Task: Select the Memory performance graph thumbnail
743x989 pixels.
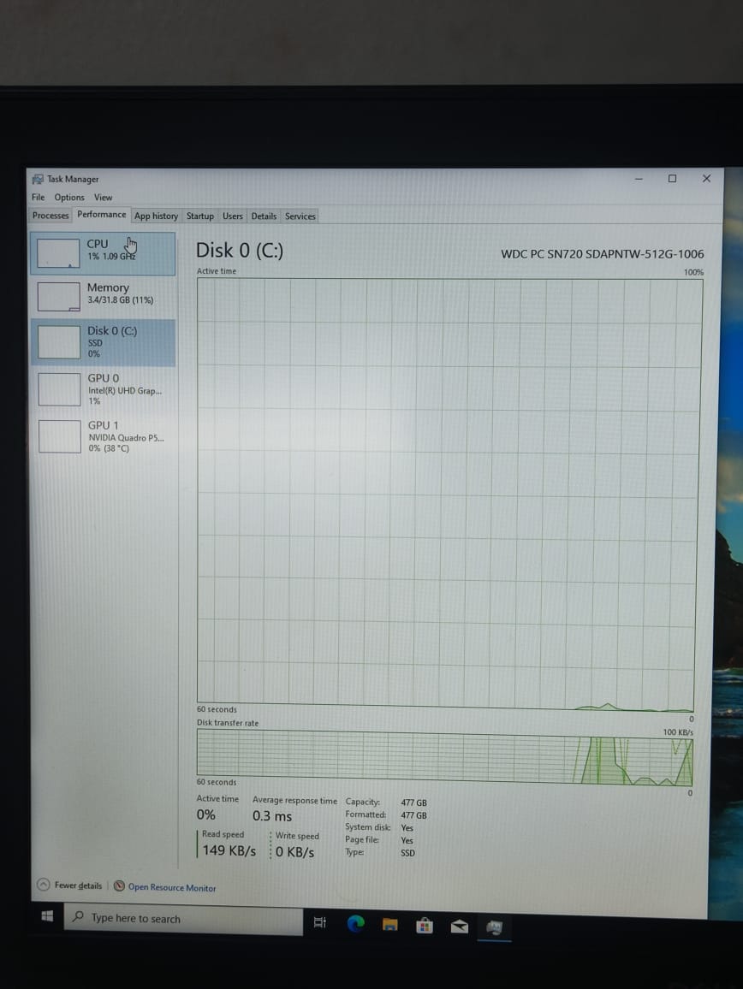Action: coord(59,297)
